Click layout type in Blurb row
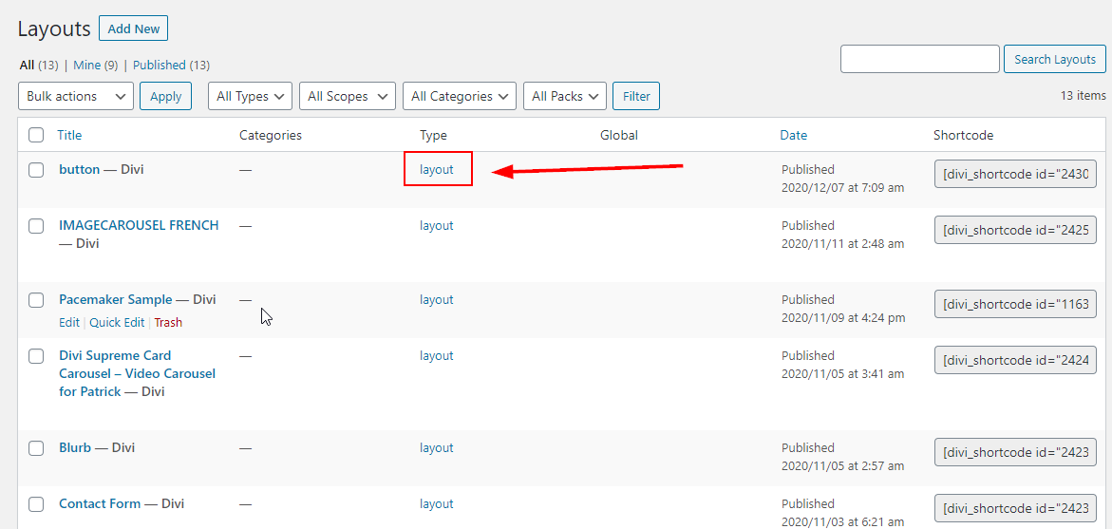This screenshot has width=1112, height=529. pos(436,448)
